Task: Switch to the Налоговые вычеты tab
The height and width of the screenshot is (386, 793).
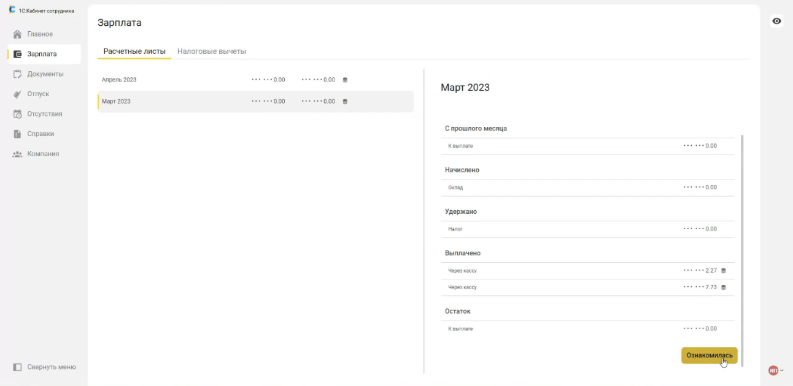Action: point(212,51)
